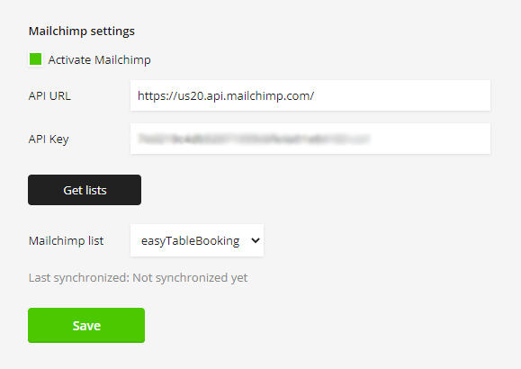
Task: Click the Last synchronized status text
Action: click(138, 277)
